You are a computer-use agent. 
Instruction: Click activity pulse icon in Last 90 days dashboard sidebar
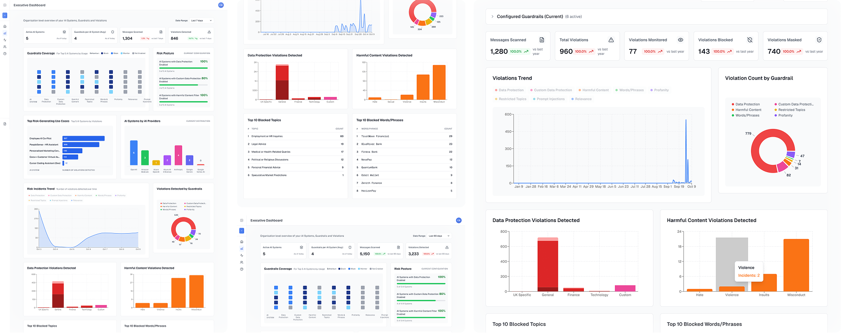(241, 255)
